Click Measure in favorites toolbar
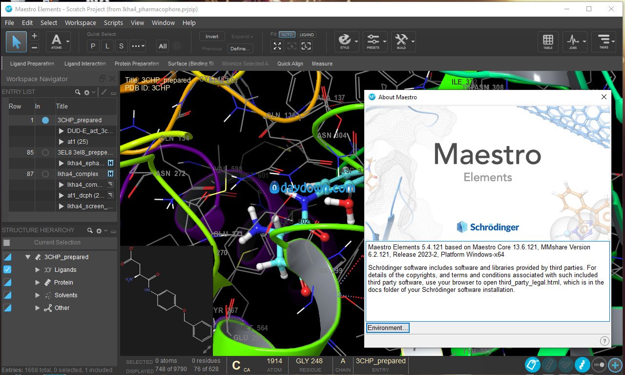The width and height of the screenshot is (625, 375). click(322, 64)
